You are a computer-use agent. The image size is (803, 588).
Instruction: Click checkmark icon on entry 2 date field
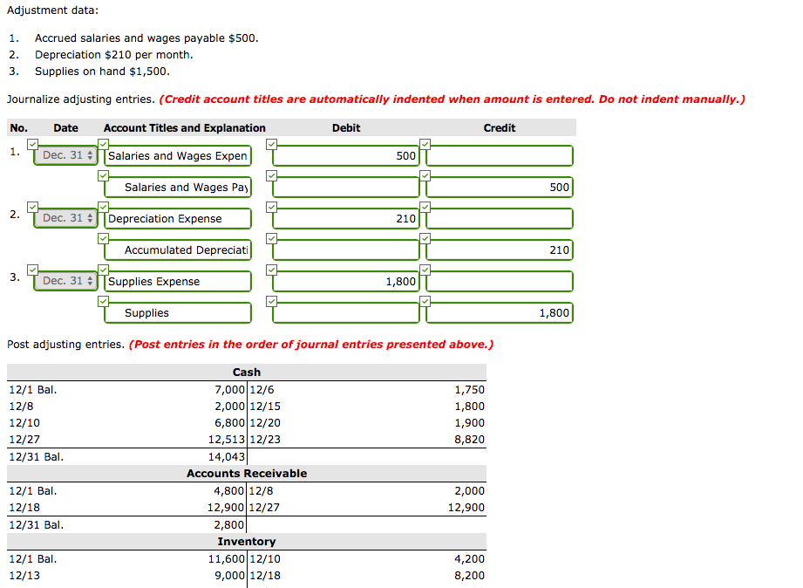33,207
